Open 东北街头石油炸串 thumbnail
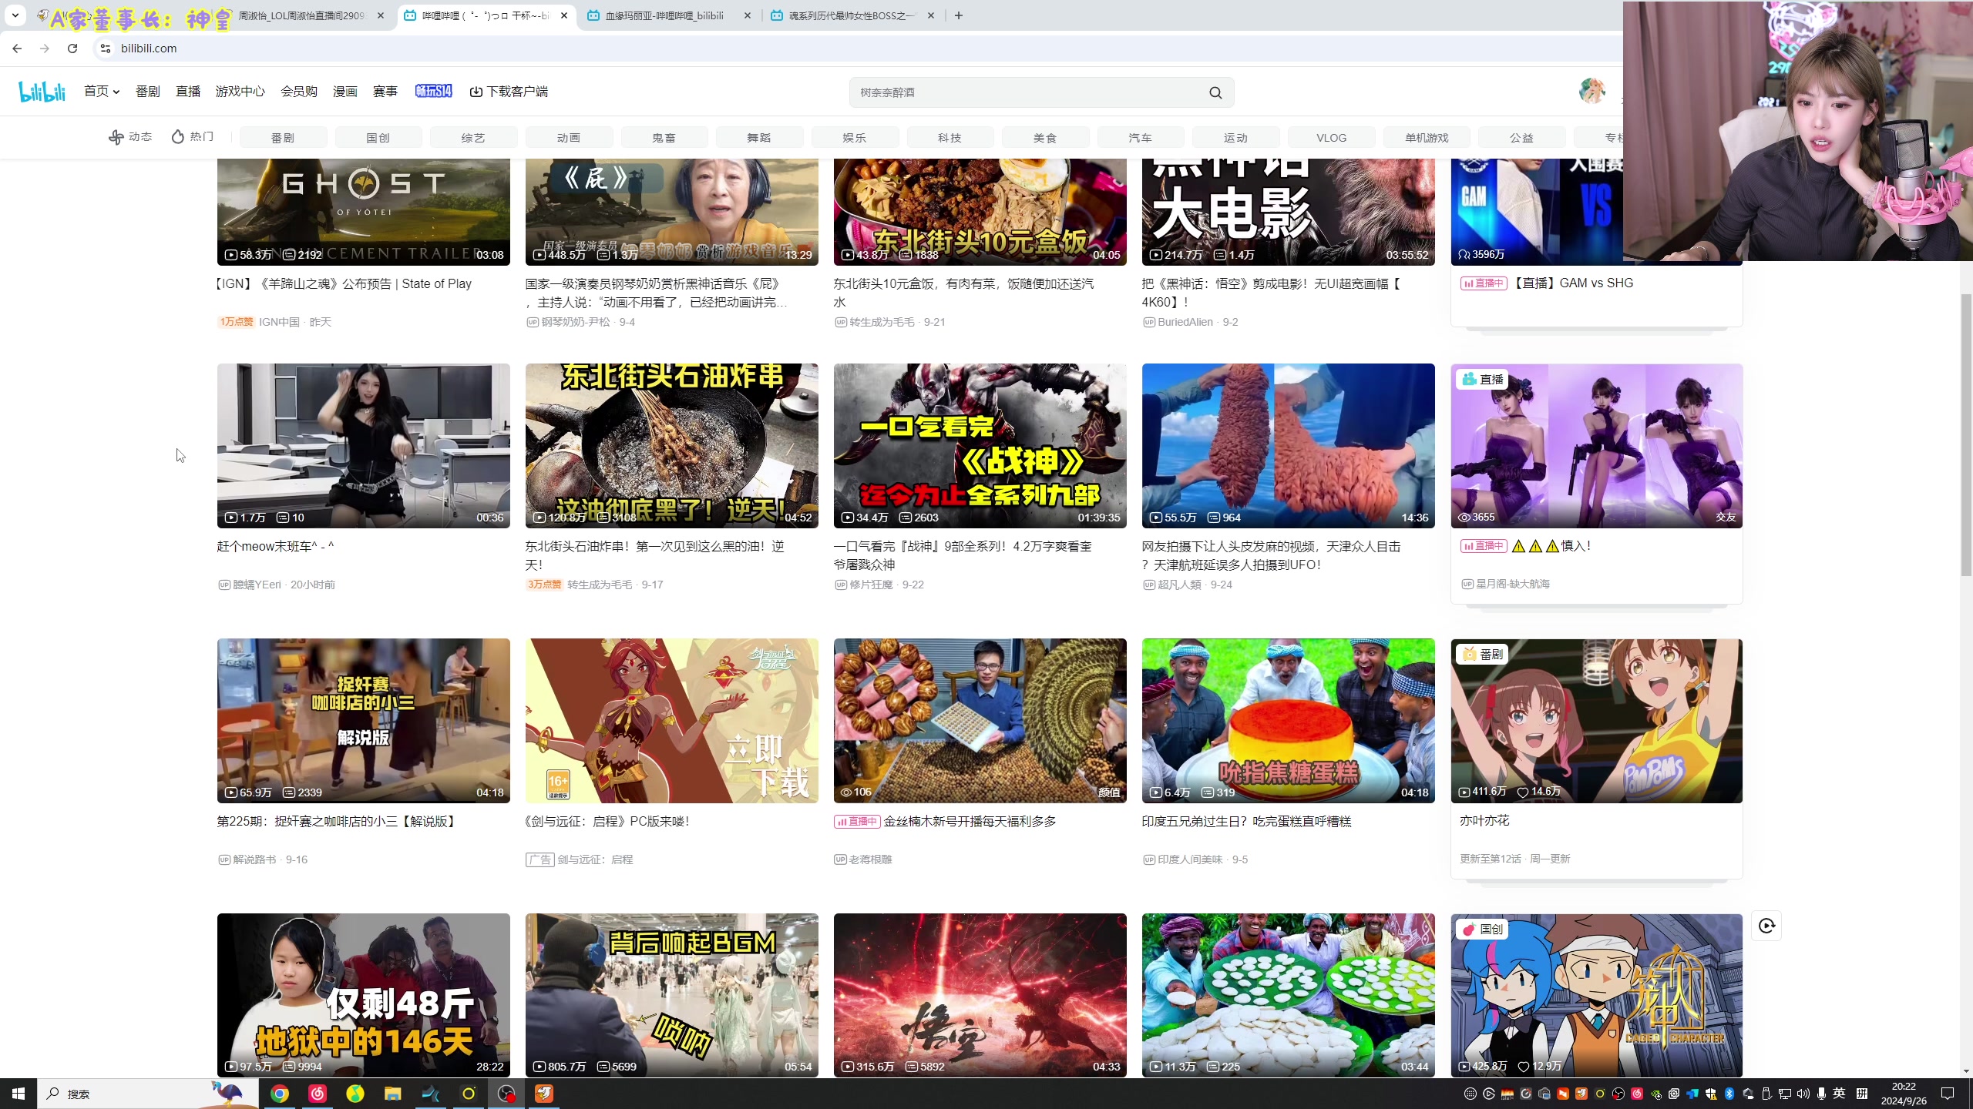This screenshot has width=1973, height=1109. [672, 446]
